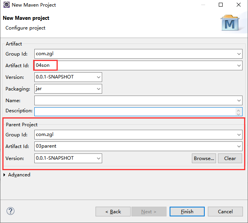
Task: Close the New Maven Project dialog
Action: tap(239, 5)
